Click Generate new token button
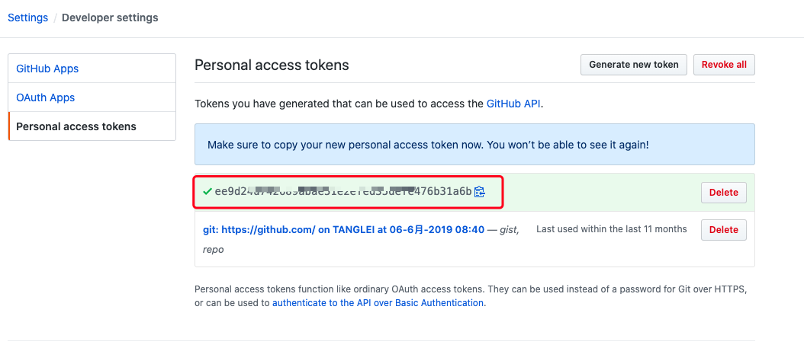Screen dimensions: 804x348 point(634,65)
